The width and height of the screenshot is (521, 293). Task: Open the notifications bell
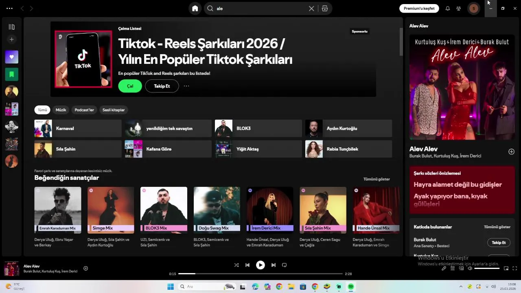click(x=448, y=9)
